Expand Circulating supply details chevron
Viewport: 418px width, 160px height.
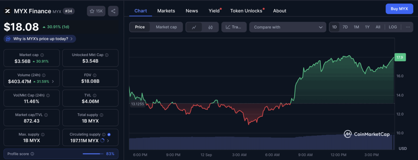(x=108, y=141)
